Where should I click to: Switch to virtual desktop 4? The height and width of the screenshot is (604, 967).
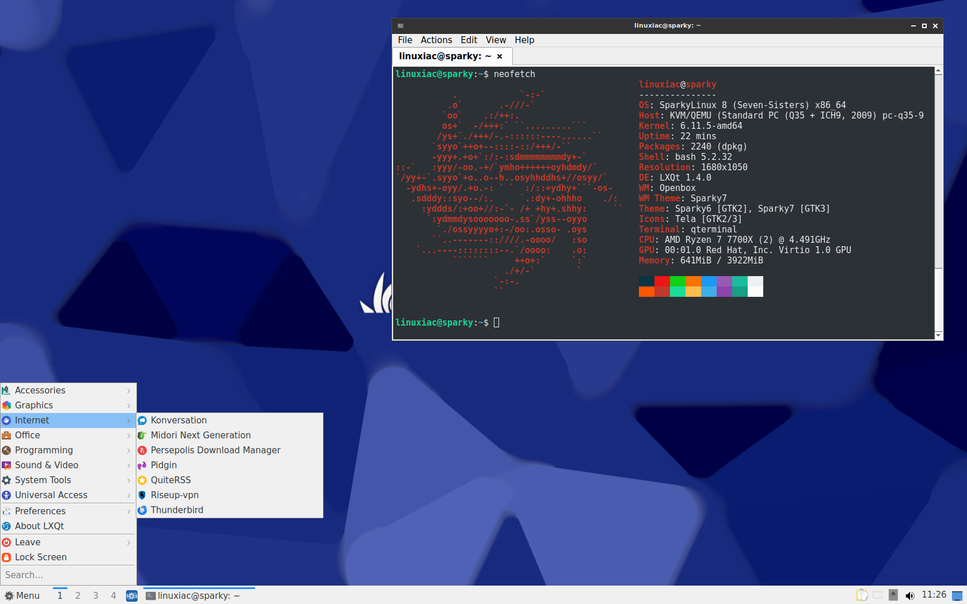[x=113, y=596]
